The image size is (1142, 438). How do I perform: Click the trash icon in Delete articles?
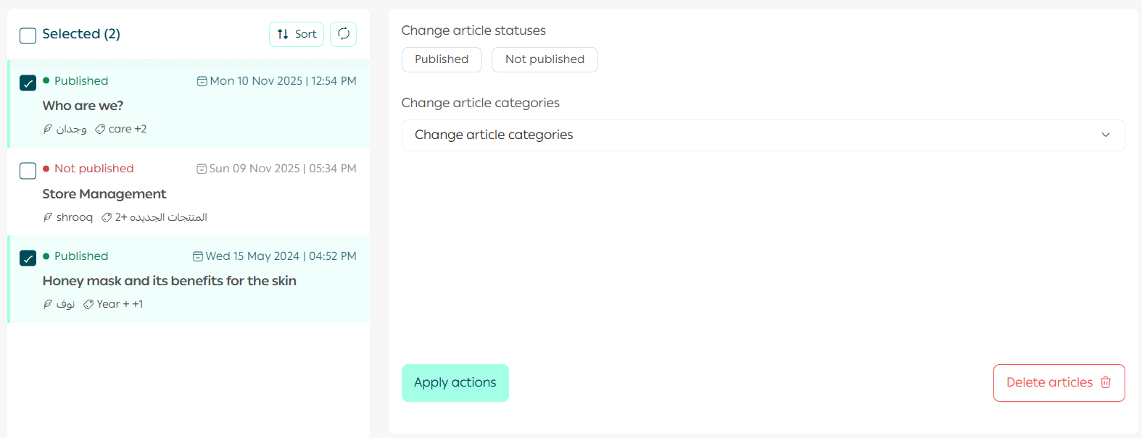[x=1106, y=382]
